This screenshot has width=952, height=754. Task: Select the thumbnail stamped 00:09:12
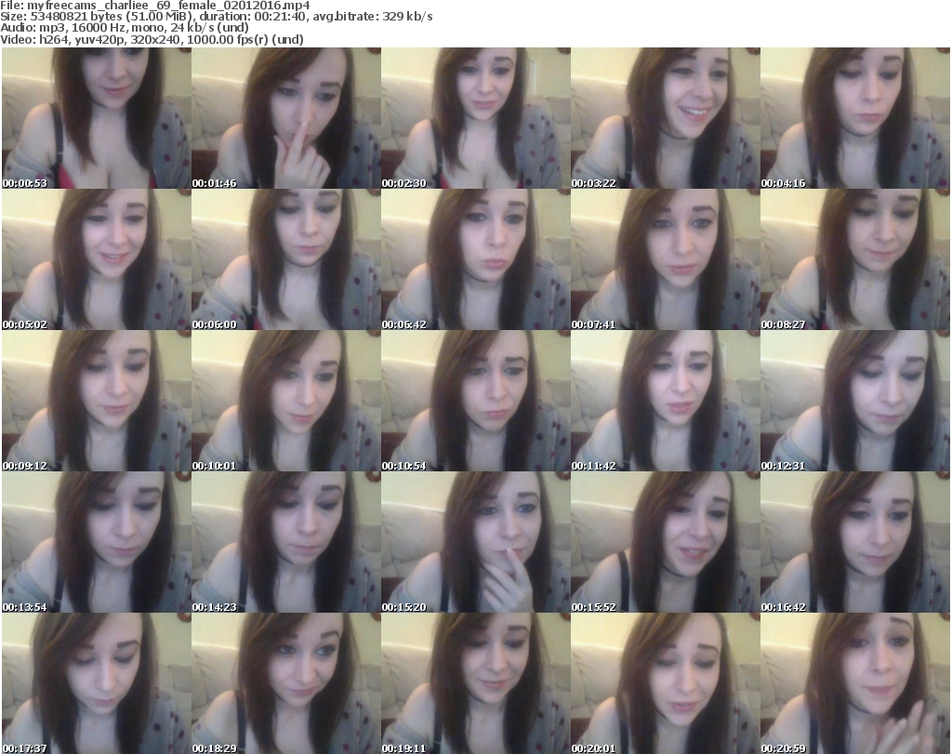point(97,402)
